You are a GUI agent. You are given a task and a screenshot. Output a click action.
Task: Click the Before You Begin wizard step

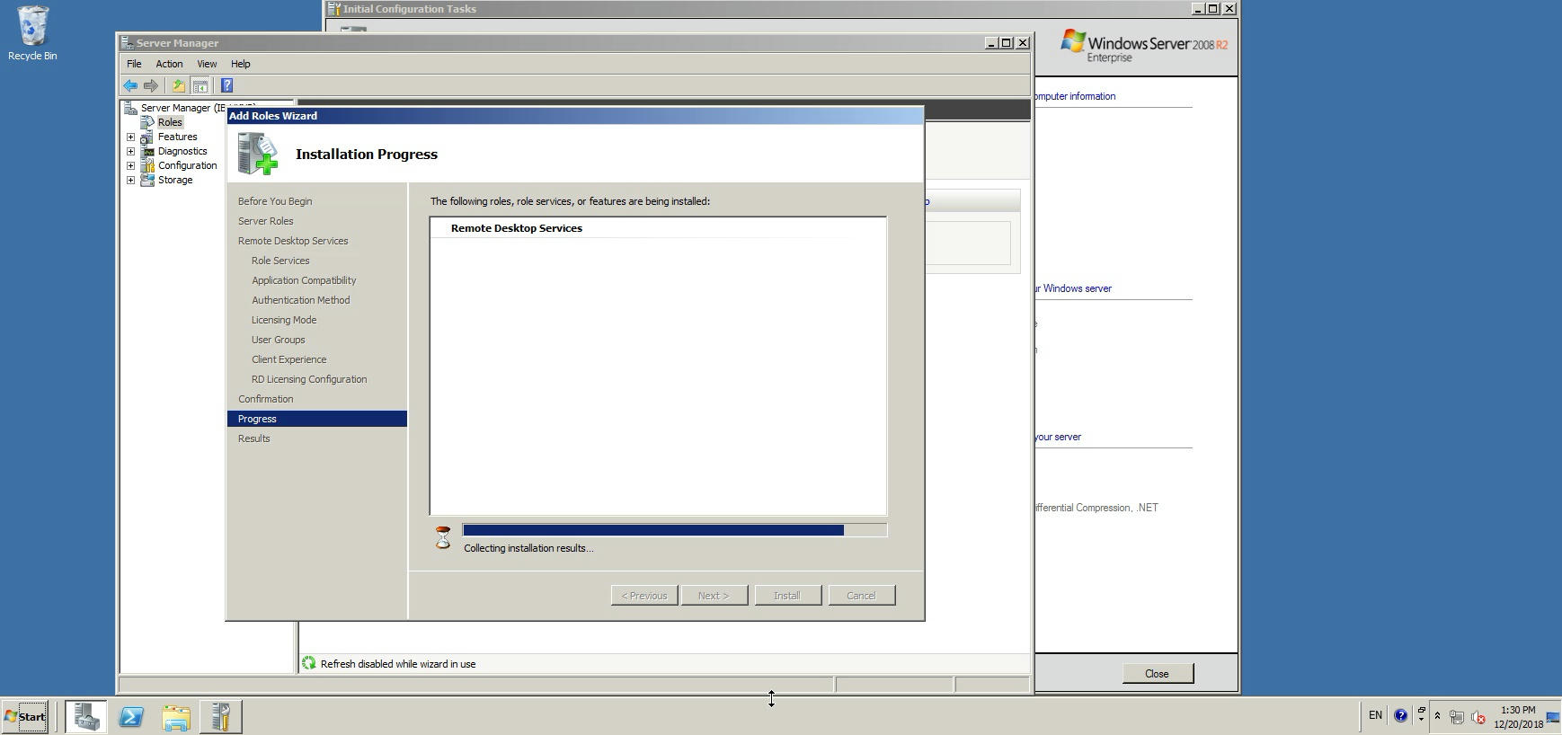275,201
